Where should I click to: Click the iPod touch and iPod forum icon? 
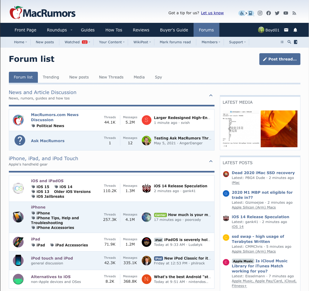point(18,260)
